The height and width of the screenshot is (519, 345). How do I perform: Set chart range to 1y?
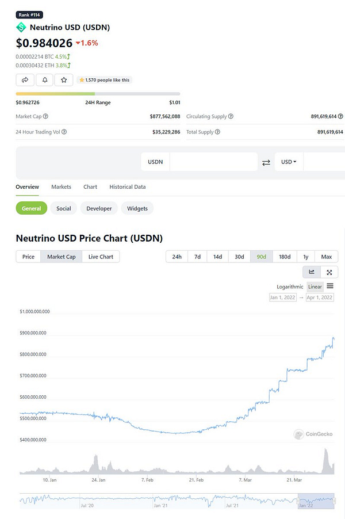306,257
